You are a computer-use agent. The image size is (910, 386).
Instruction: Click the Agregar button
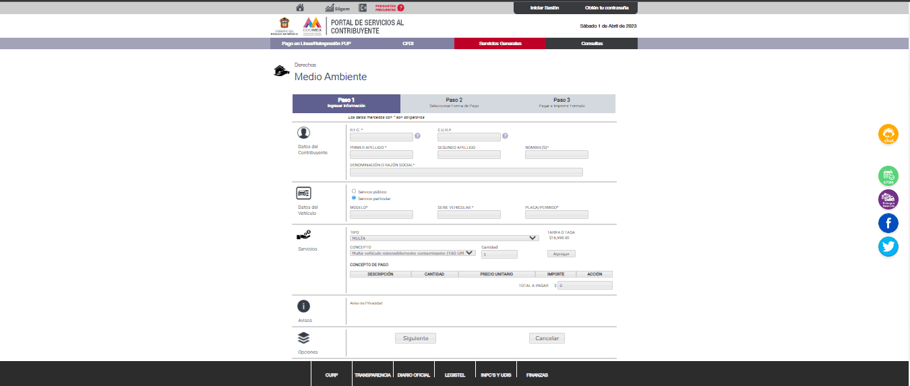click(561, 254)
